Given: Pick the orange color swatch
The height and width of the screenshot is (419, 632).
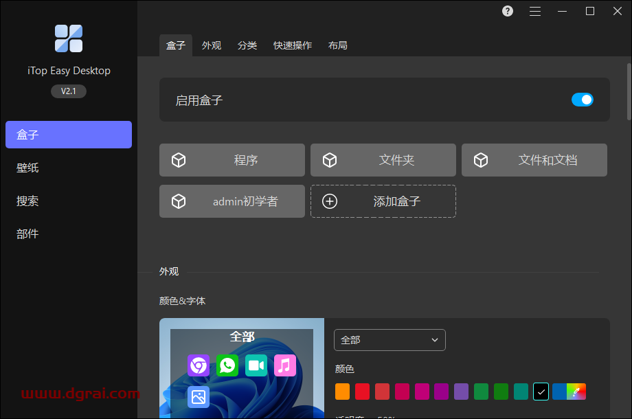Looking at the screenshot, I should tap(342, 392).
